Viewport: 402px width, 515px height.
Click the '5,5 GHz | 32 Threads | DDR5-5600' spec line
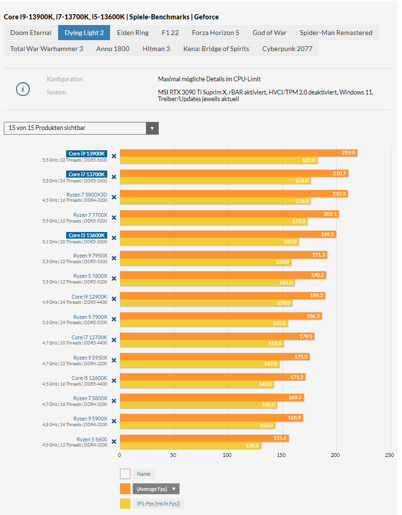75,160
